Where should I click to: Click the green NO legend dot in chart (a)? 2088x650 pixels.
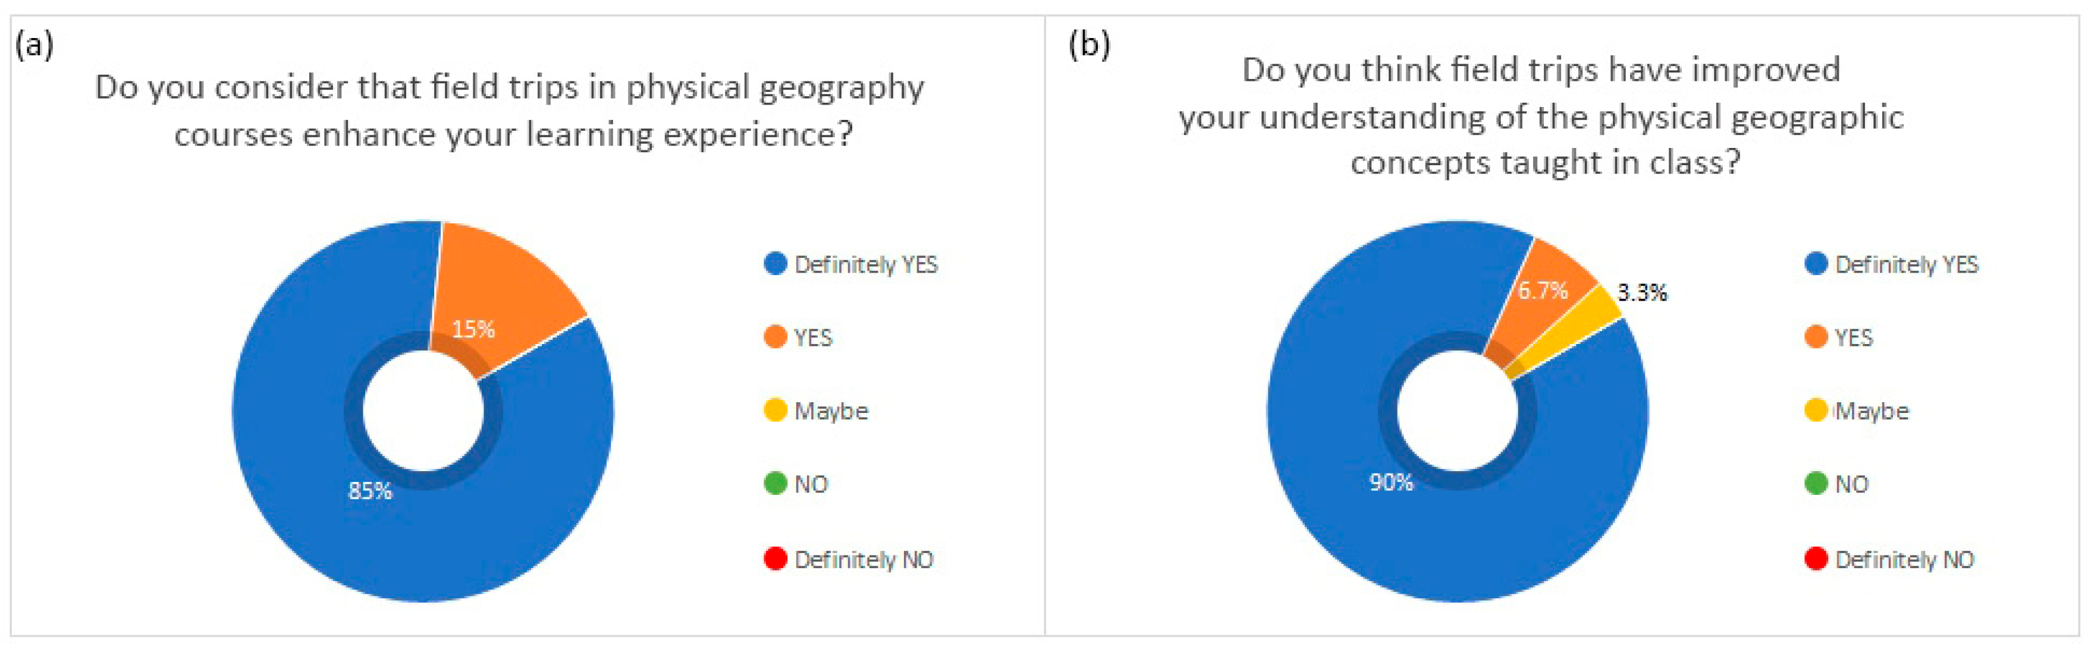pyautogui.click(x=775, y=483)
